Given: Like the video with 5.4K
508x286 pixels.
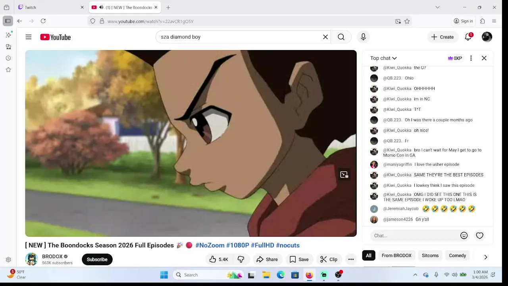Looking at the screenshot, I should pyautogui.click(x=219, y=259).
